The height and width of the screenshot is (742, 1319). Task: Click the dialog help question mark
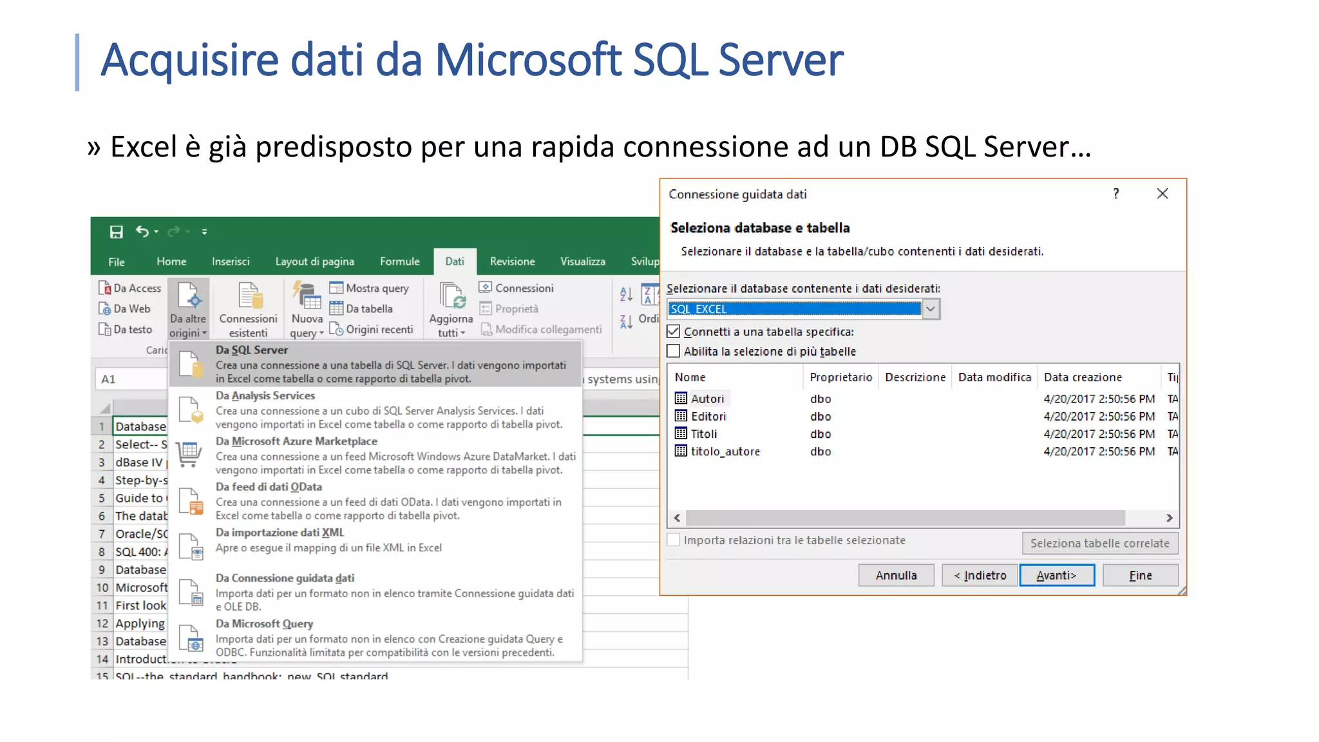[x=1116, y=194]
